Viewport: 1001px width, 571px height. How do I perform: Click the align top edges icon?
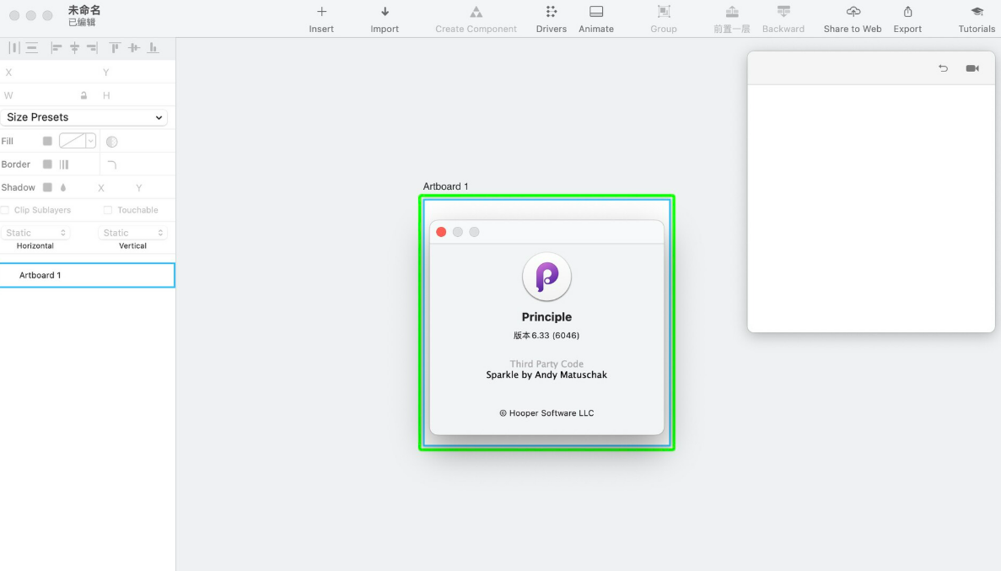pos(115,48)
